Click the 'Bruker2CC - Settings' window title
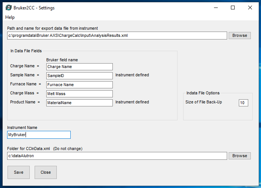Image resolution: width=261 pixels, height=188 pixels. (34, 8)
